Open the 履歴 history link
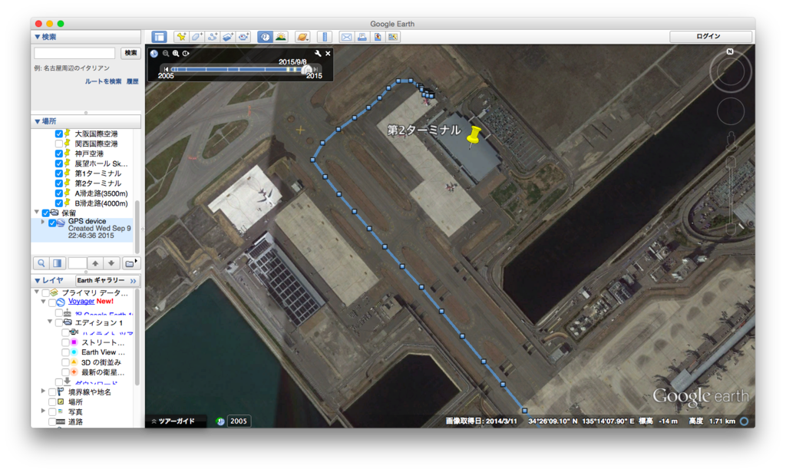 132,81
